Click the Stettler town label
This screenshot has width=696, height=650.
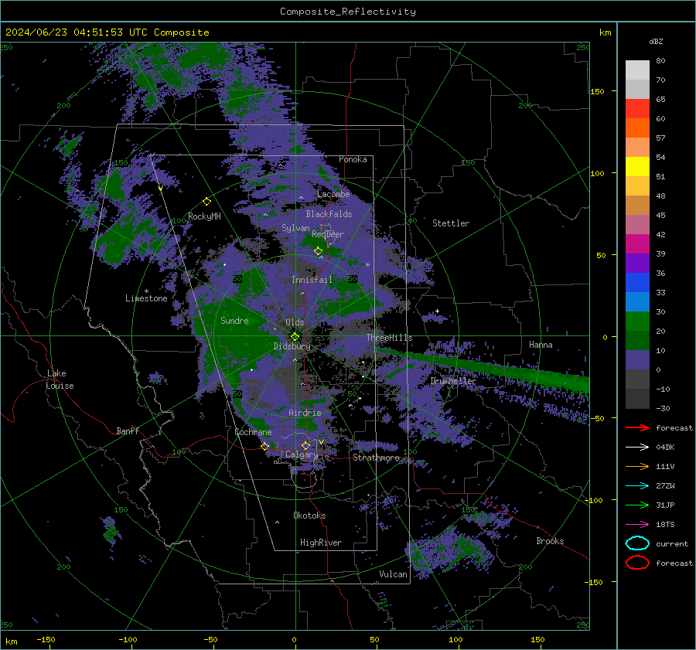tap(451, 223)
